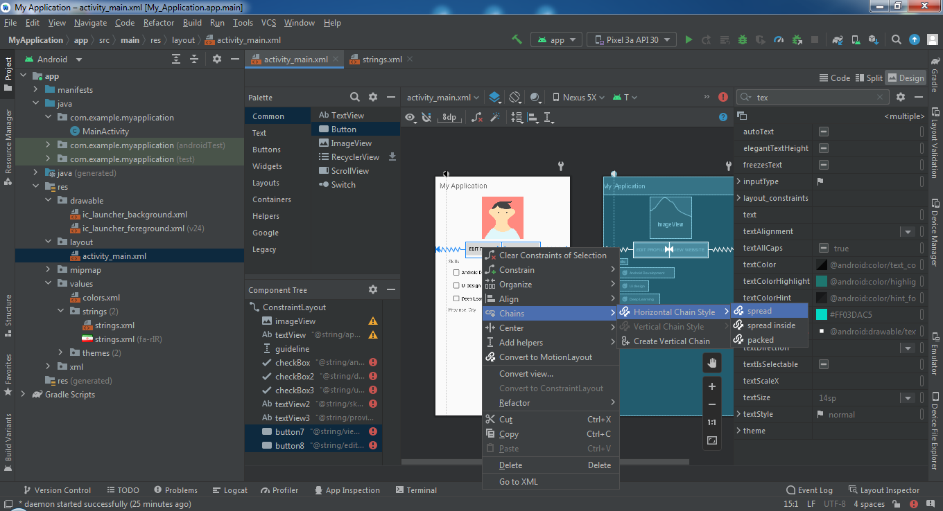Image resolution: width=943 pixels, height=511 pixels.
Task: Click the Make Project hammer icon
Action: 517,39
